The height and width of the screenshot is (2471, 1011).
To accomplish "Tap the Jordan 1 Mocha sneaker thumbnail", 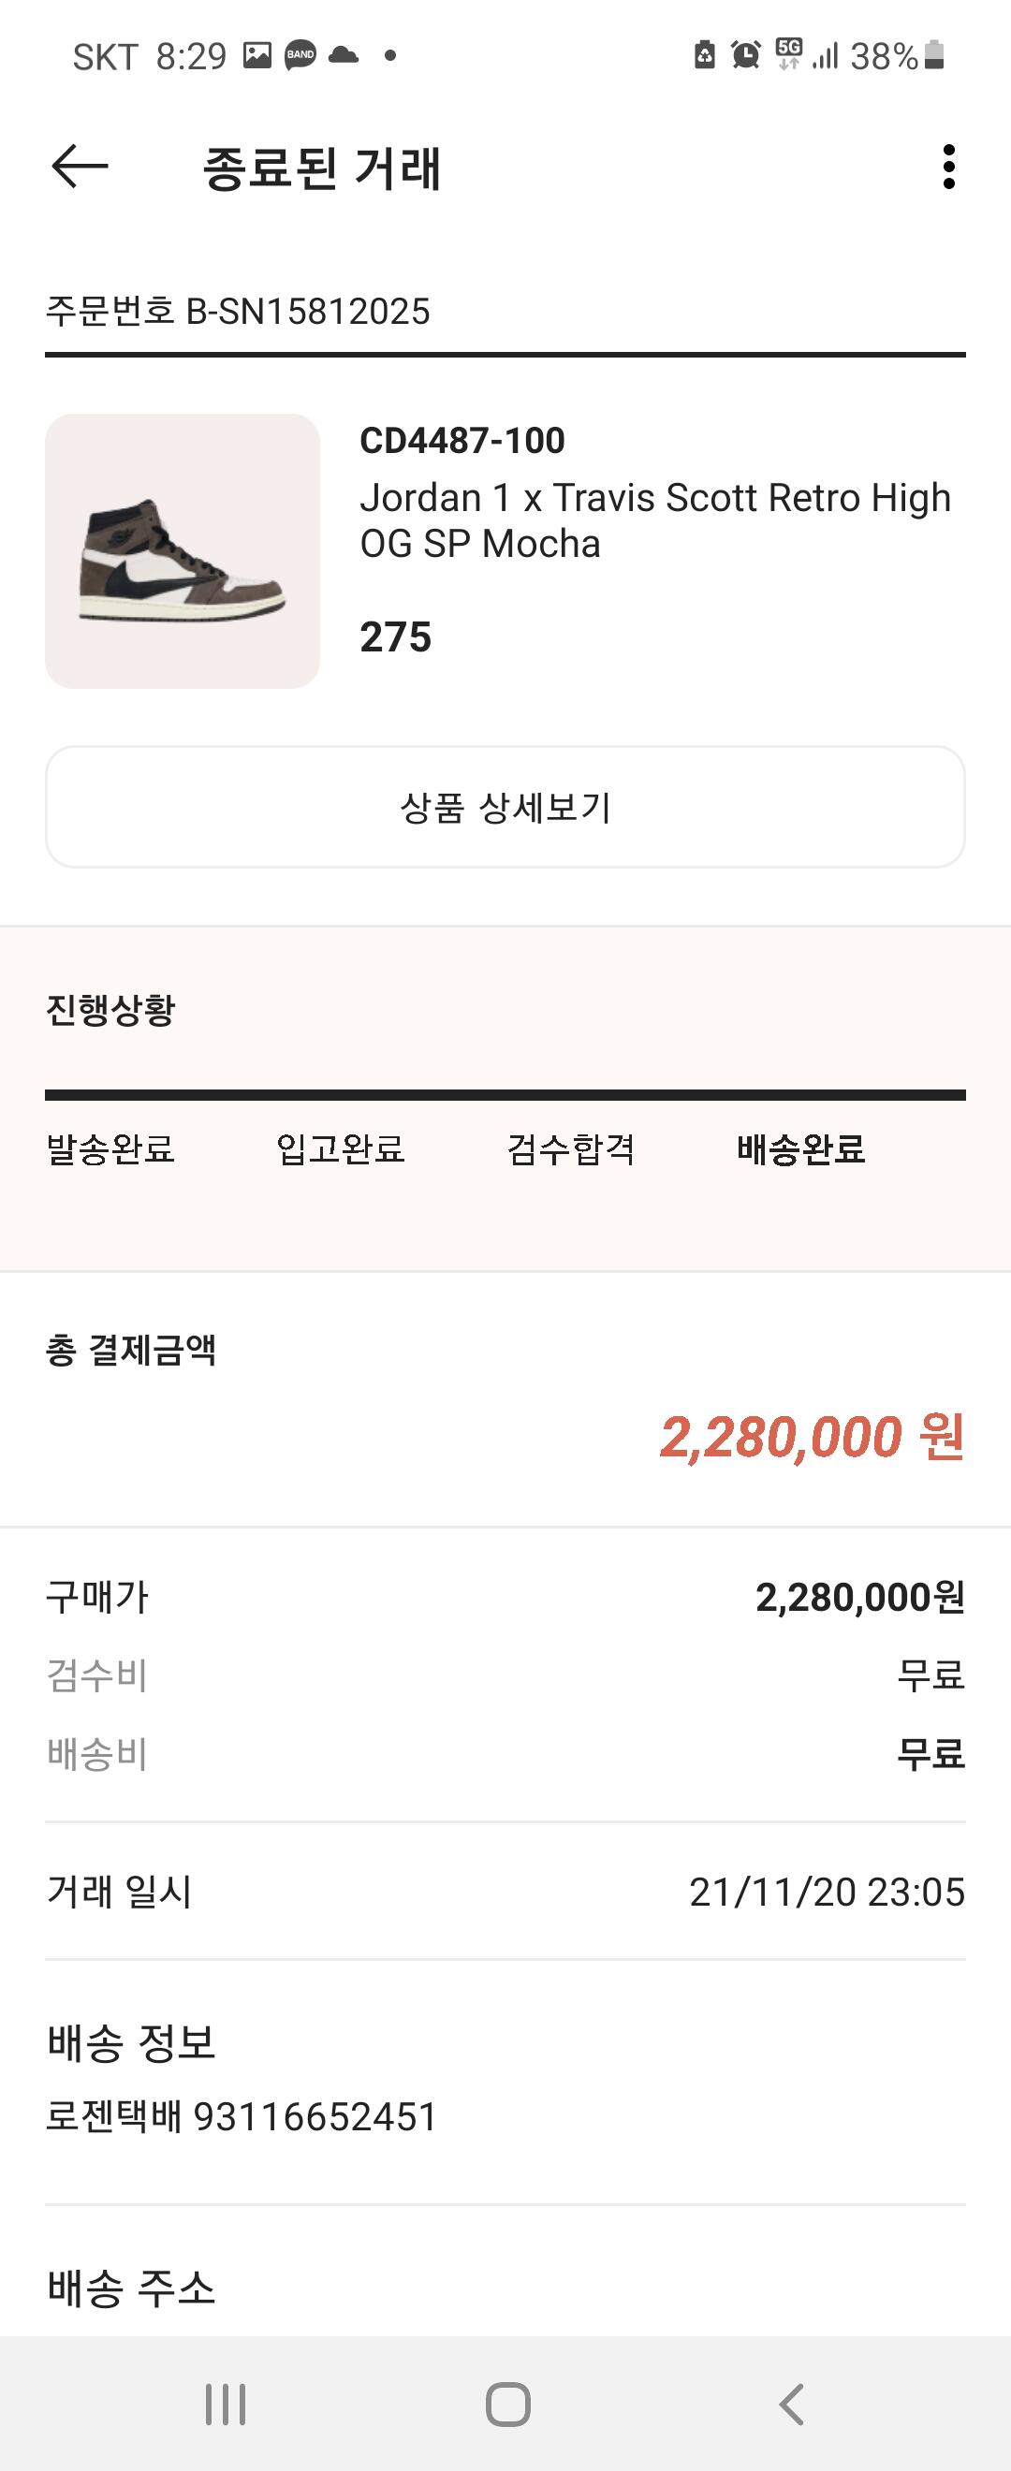I will (183, 550).
